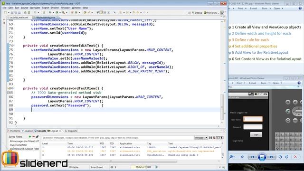Open the Source menu
The height and width of the screenshot is (171, 304).
click(x=25, y=8)
